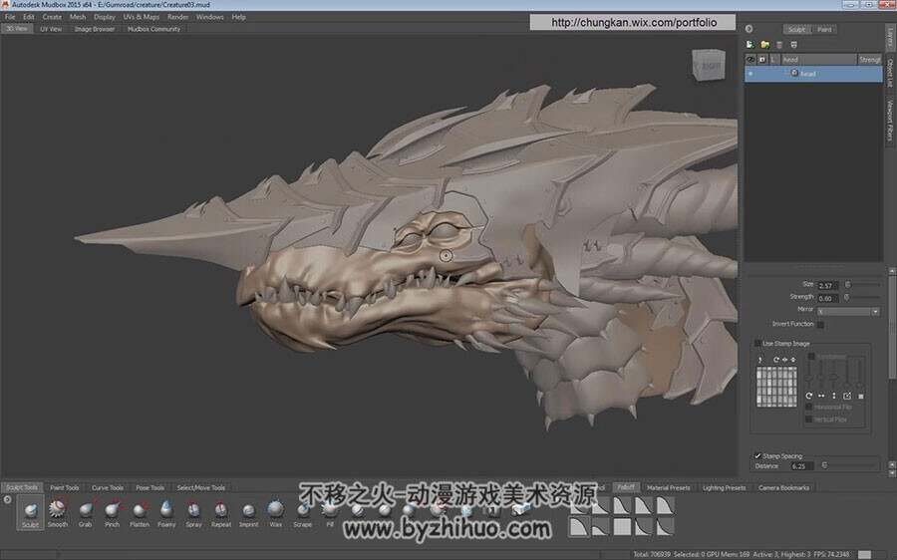This screenshot has height=560, width=897.
Task: Toggle Horizontal Flip checkbox
Action: [809, 408]
